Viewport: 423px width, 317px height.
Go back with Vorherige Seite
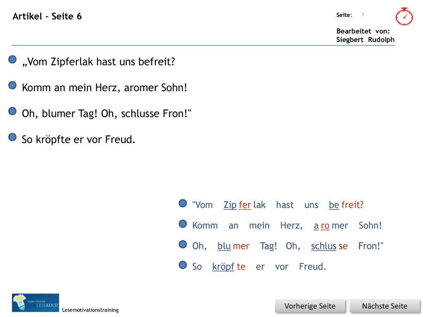tap(310, 306)
